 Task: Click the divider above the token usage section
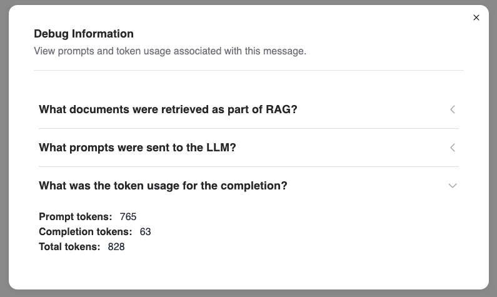click(x=248, y=167)
